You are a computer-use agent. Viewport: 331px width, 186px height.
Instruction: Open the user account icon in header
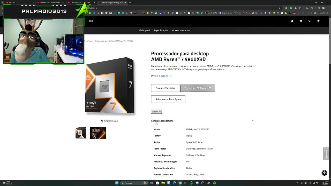(292, 21)
